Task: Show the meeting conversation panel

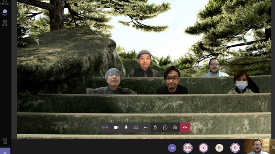Action: pos(165,127)
